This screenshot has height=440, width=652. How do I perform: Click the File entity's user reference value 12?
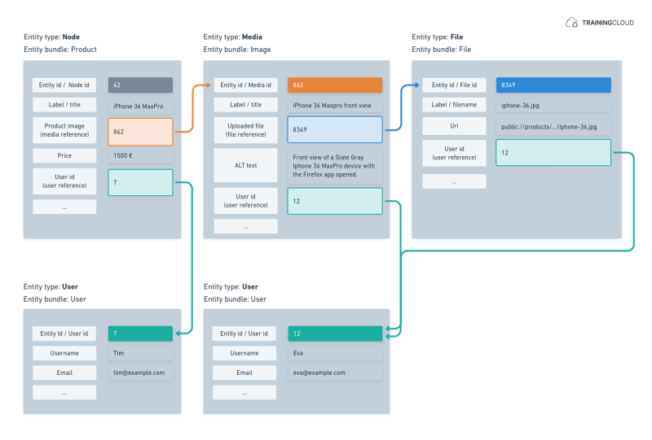click(x=553, y=152)
